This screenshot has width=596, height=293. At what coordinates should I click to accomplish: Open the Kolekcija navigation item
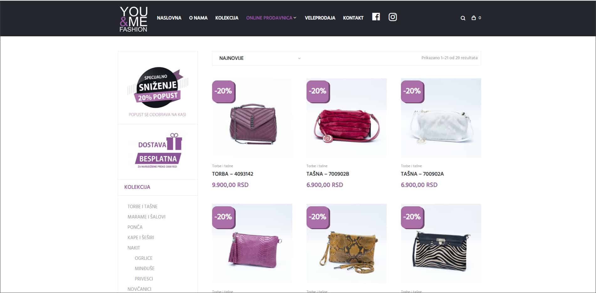pos(227,18)
